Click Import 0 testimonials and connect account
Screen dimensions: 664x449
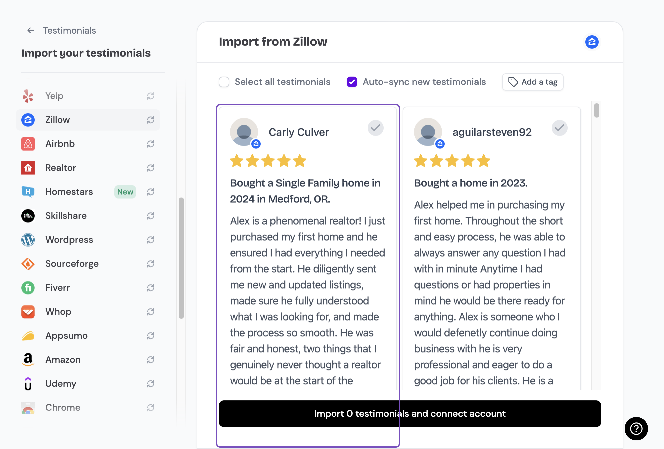click(410, 414)
